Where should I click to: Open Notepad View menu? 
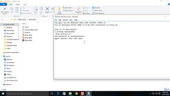[x=71, y=20]
